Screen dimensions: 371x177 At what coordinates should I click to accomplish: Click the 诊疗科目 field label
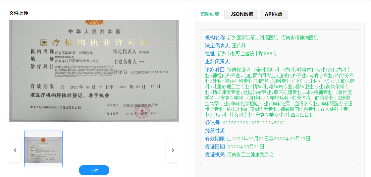coord(215,70)
